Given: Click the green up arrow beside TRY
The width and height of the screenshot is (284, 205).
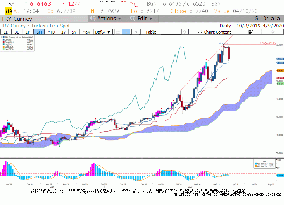Looking at the screenshot, I should pyautogui.click(x=26, y=3).
